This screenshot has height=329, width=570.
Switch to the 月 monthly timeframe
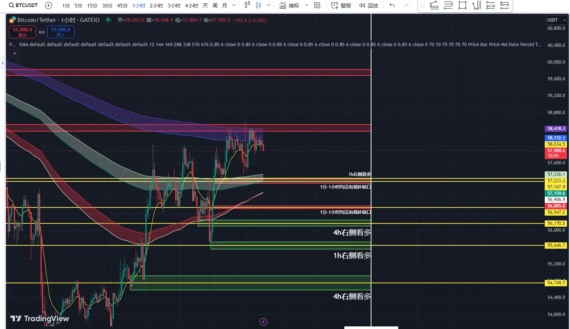coord(225,6)
